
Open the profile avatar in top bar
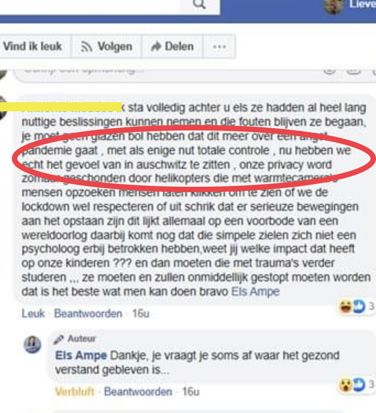(334, 6)
